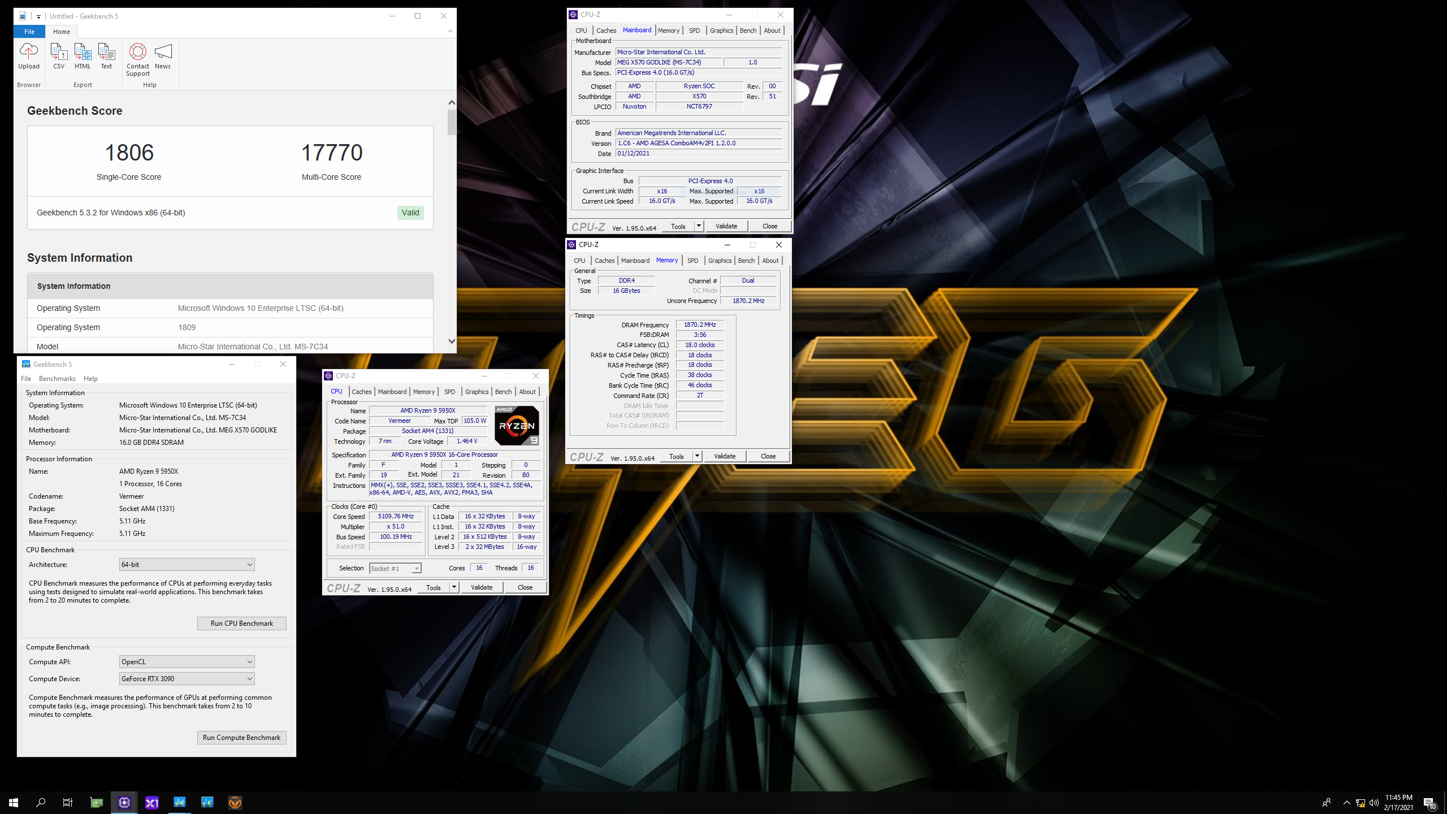Collapse the Geekbench ribbon with the chevron
Screen dimensions: 1447x814
pos(450,32)
